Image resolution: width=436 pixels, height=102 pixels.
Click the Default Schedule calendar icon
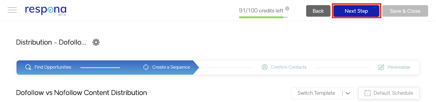point(367,93)
